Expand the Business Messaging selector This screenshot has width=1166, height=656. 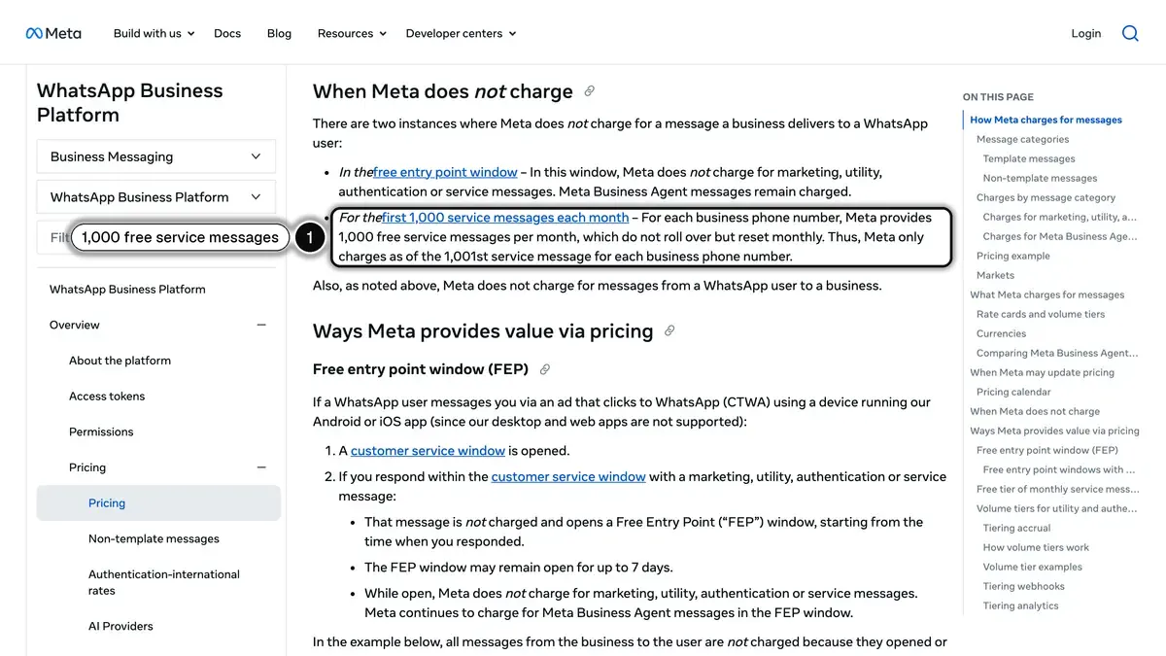pyautogui.click(x=155, y=156)
